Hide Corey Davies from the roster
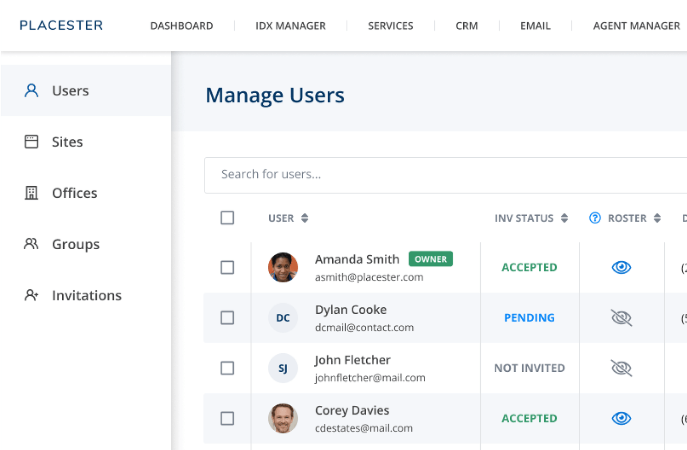The height and width of the screenshot is (450, 687). (621, 418)
